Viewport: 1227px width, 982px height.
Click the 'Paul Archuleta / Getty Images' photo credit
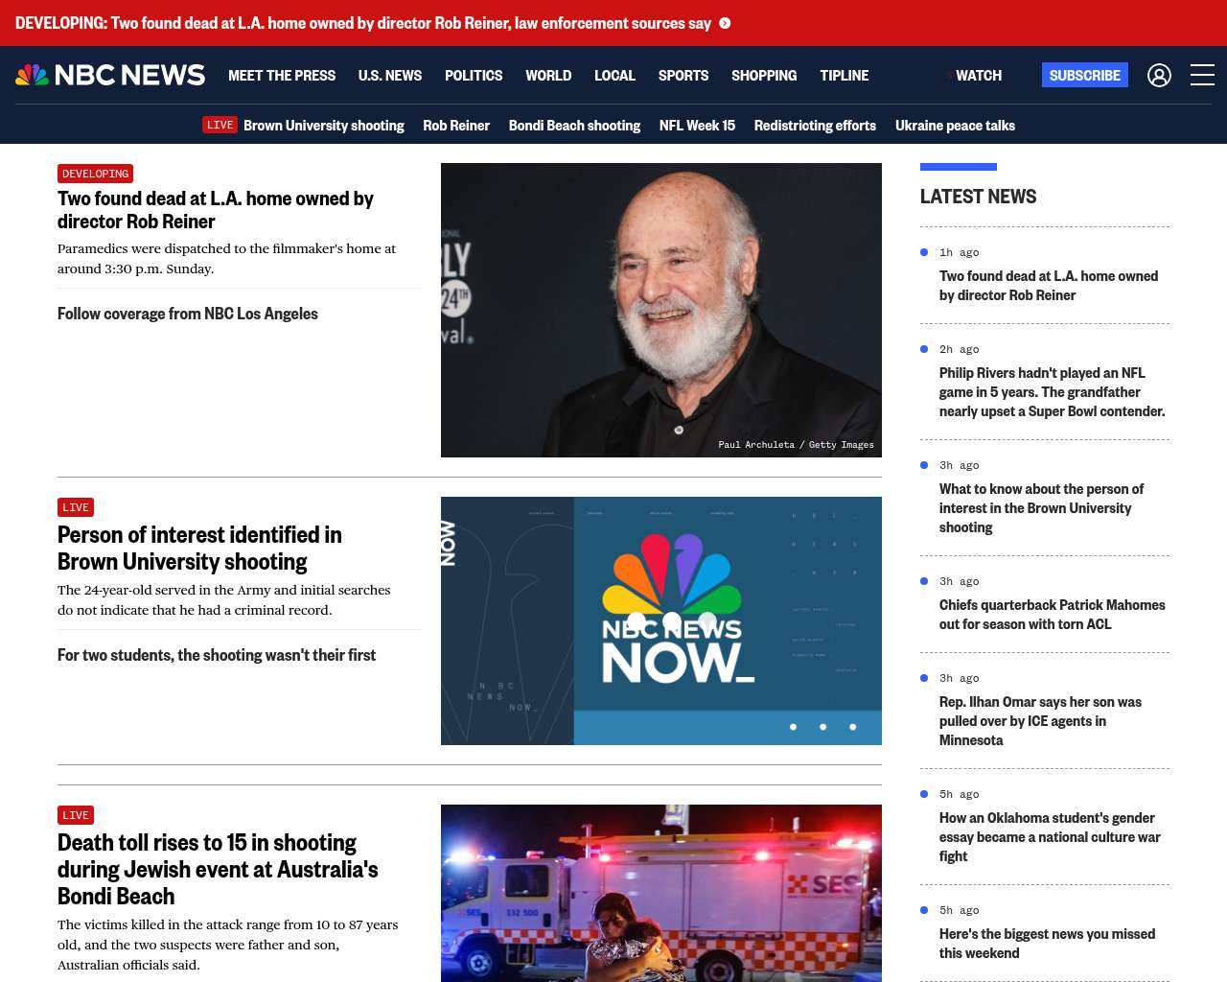pos(796,445)
